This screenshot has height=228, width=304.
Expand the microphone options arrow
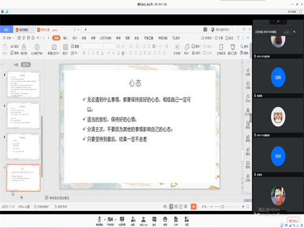[x=105, y=219]
